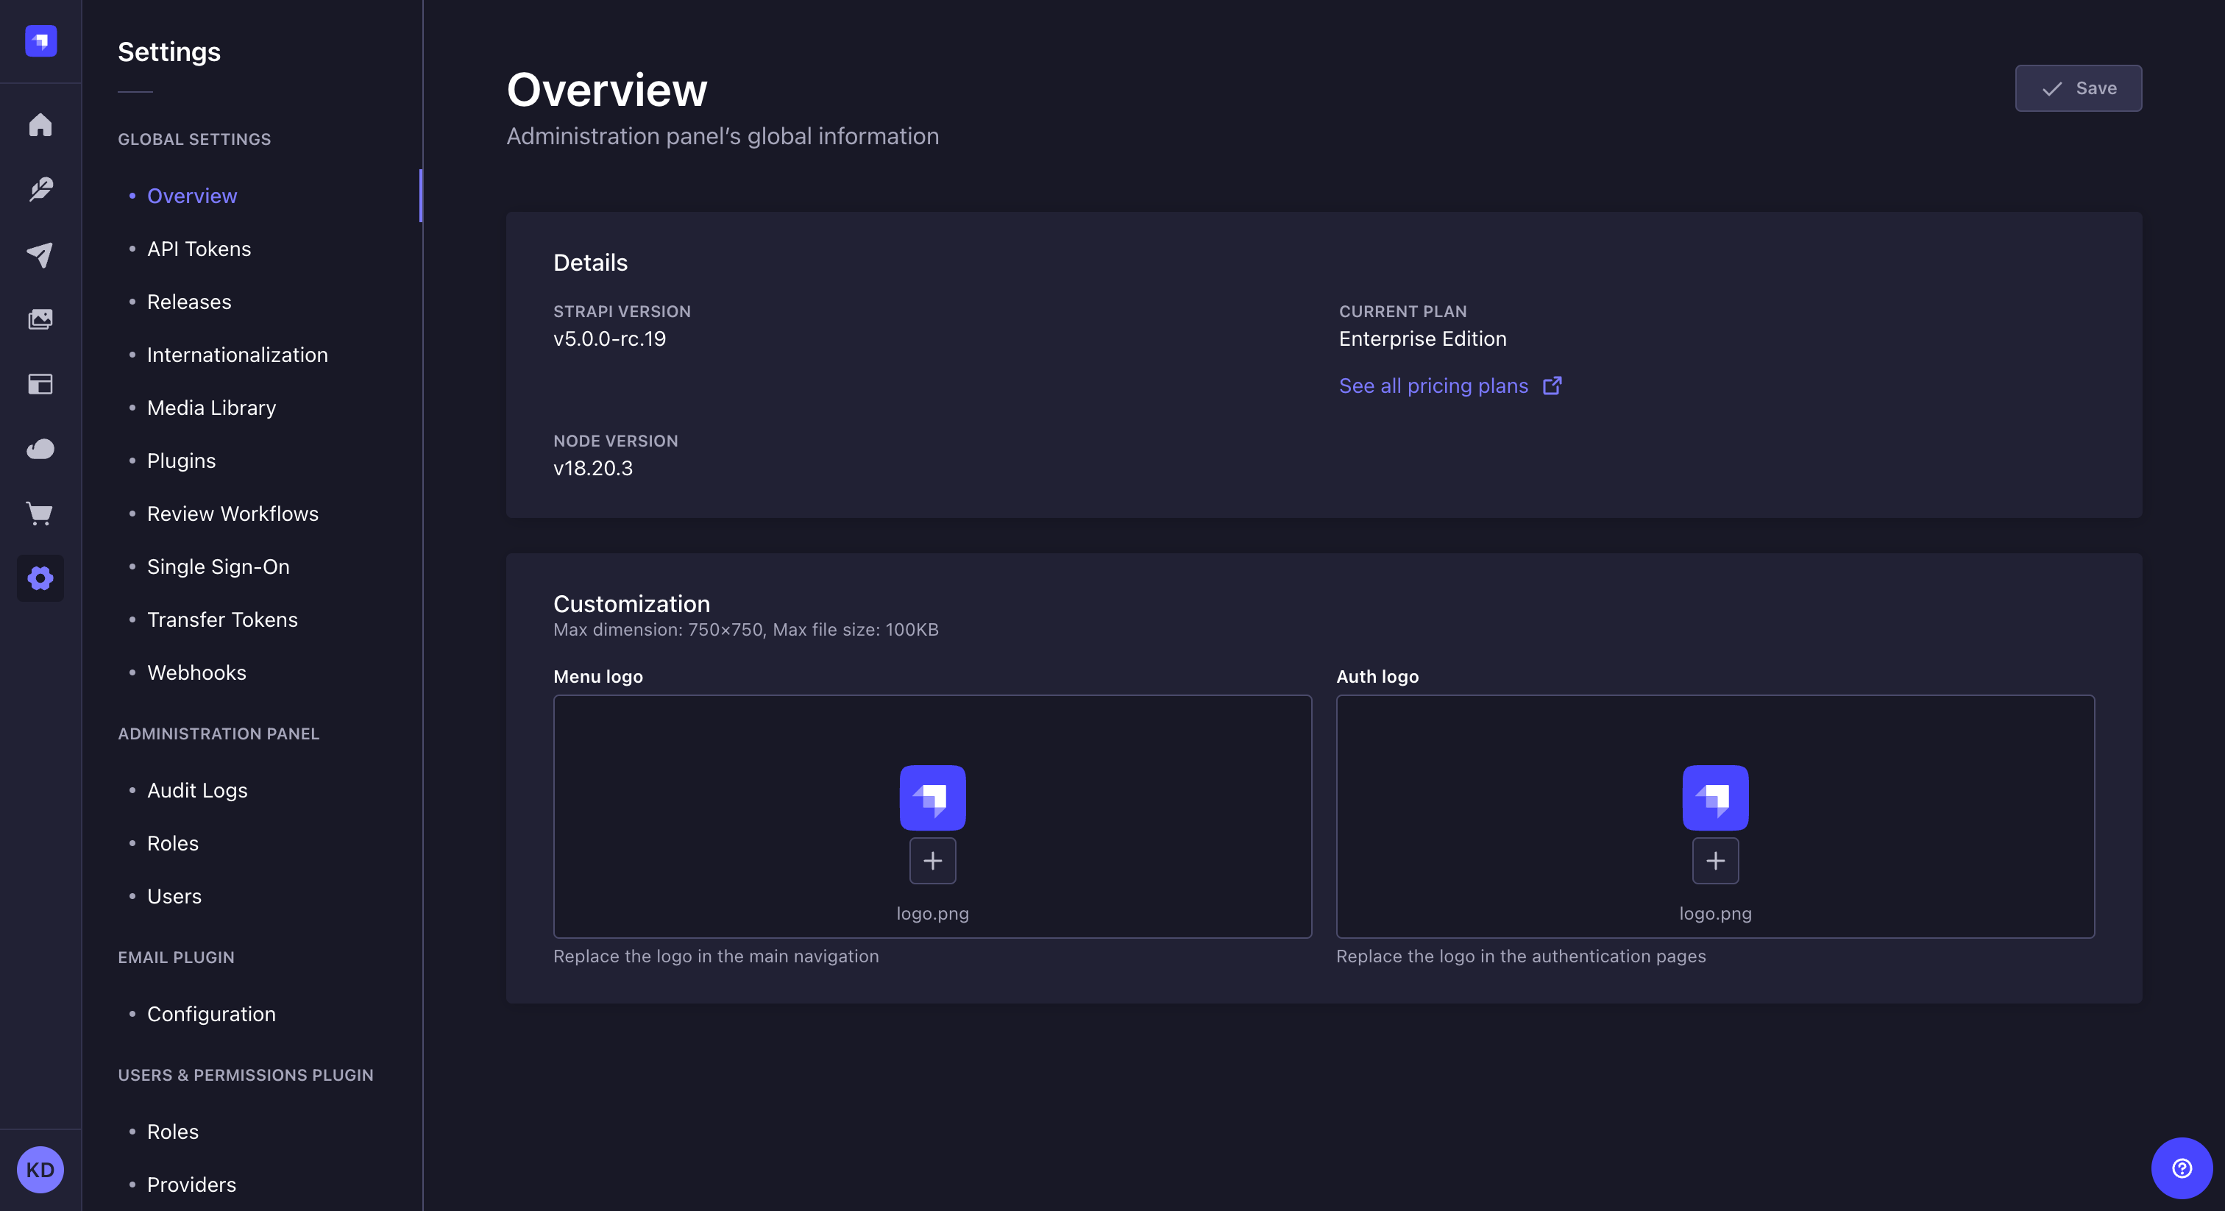Open the Content Manager key icon

tap(40, 189)
